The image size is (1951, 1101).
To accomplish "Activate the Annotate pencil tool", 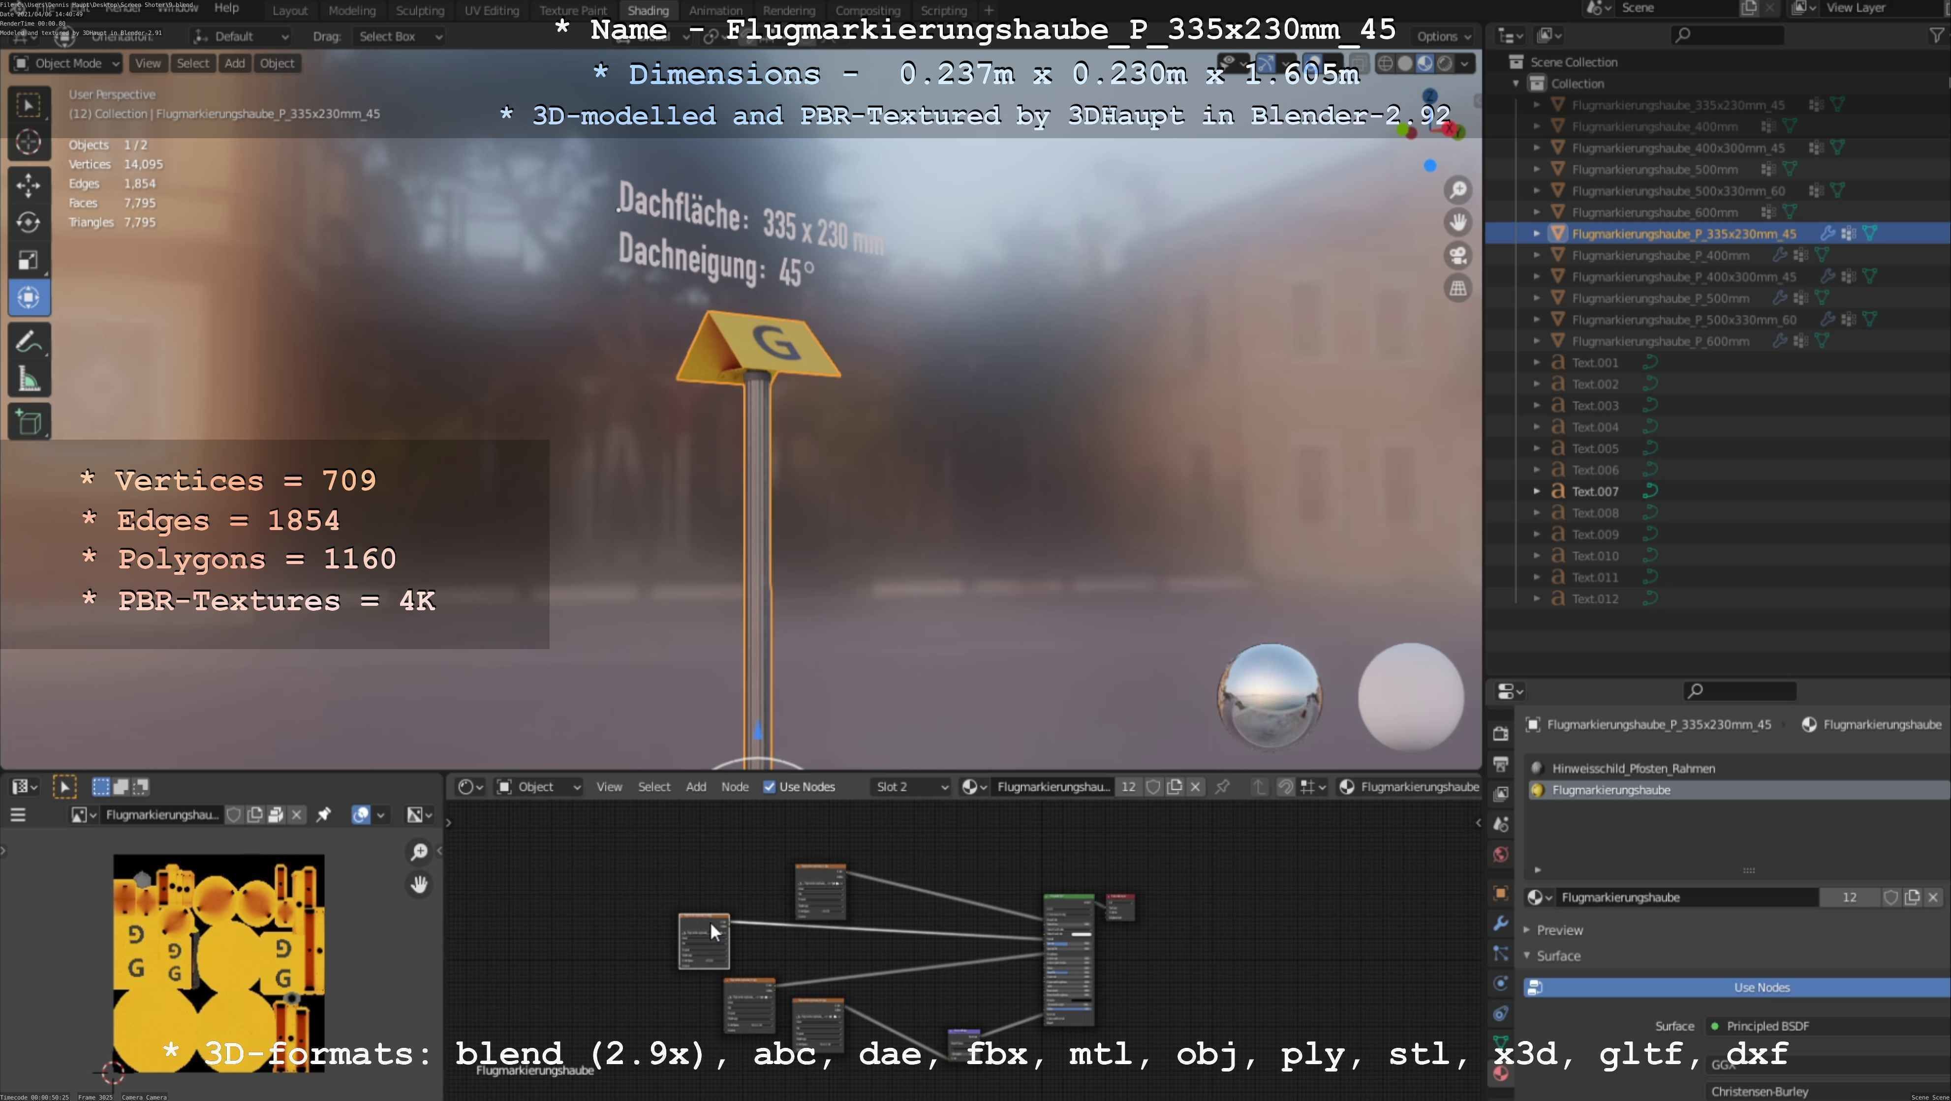I will [x=29, y=342].
